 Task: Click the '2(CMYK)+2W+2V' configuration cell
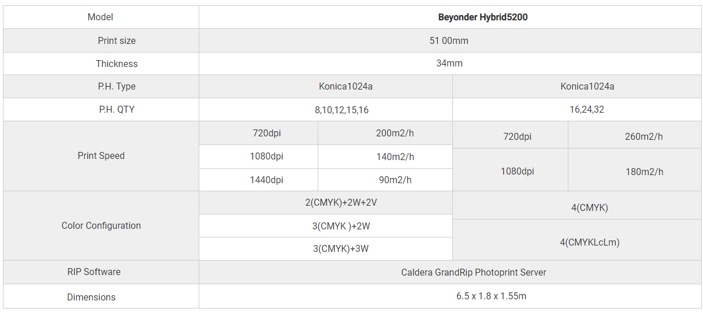pyautogui.click(x=326, y=202)
